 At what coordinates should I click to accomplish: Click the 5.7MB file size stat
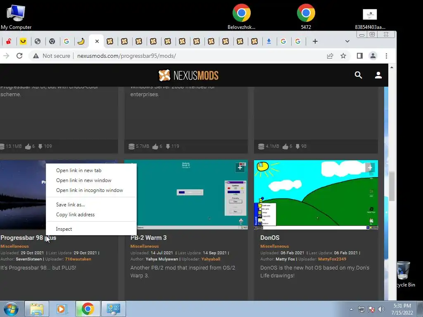[139, 146]
